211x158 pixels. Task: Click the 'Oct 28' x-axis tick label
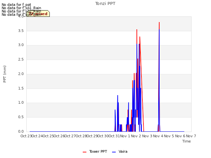(81, 136)
